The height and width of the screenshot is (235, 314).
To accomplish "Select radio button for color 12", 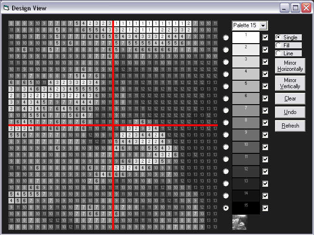I will (x=226, y=171).
